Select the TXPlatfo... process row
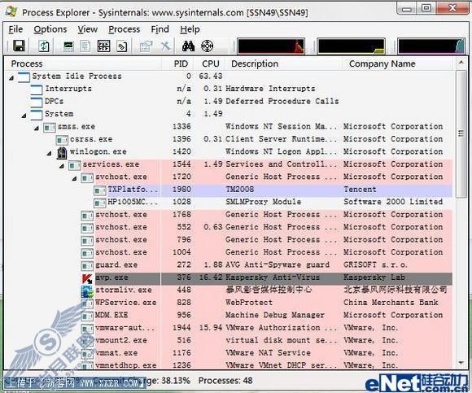This screenshot has width=472, height=393. click(x=229, y=190)
